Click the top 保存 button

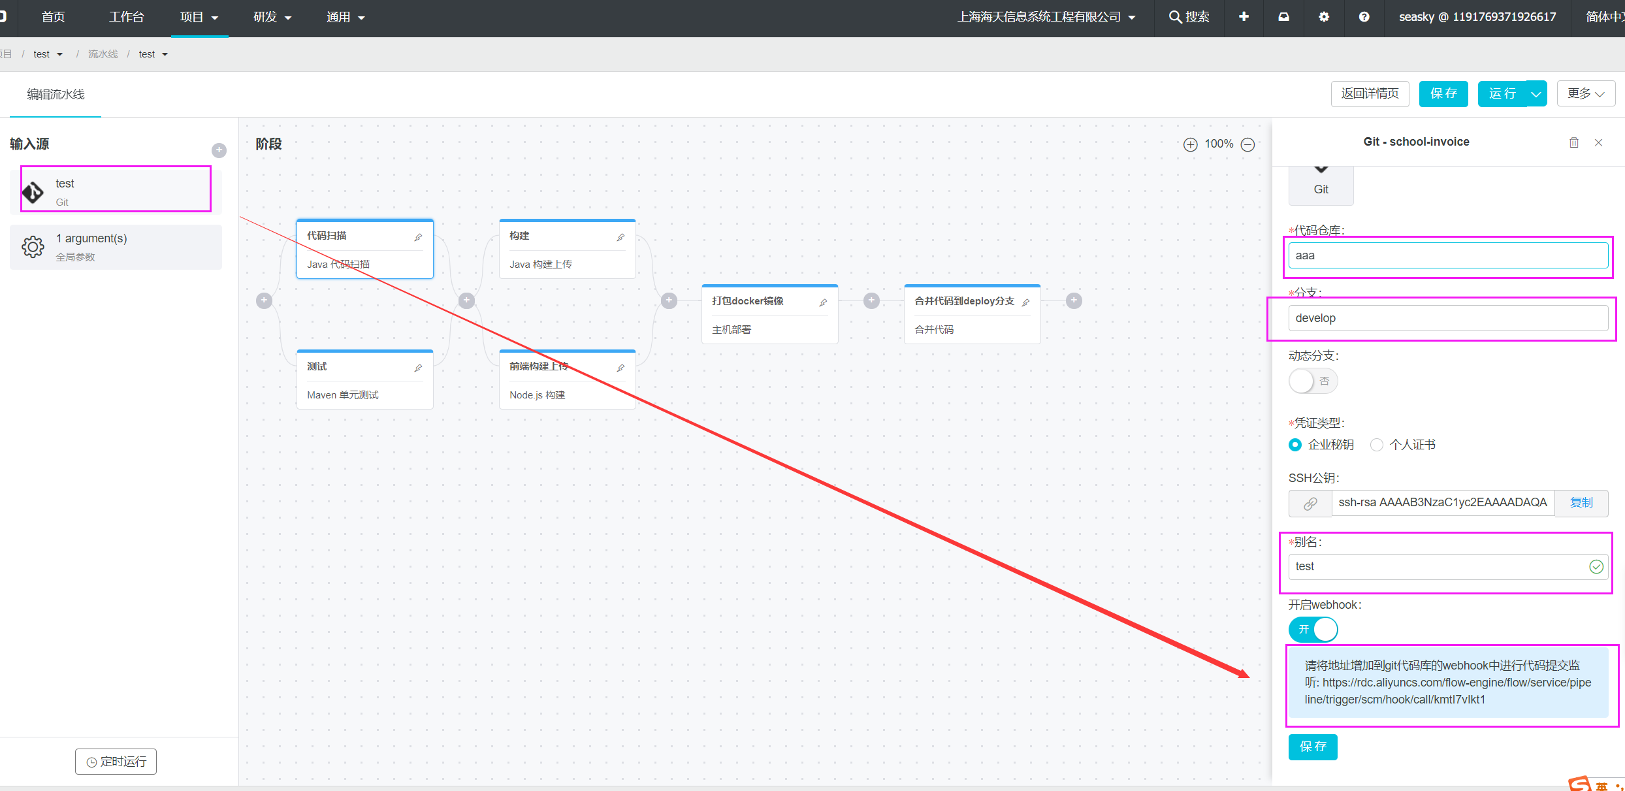point(1443,94)
